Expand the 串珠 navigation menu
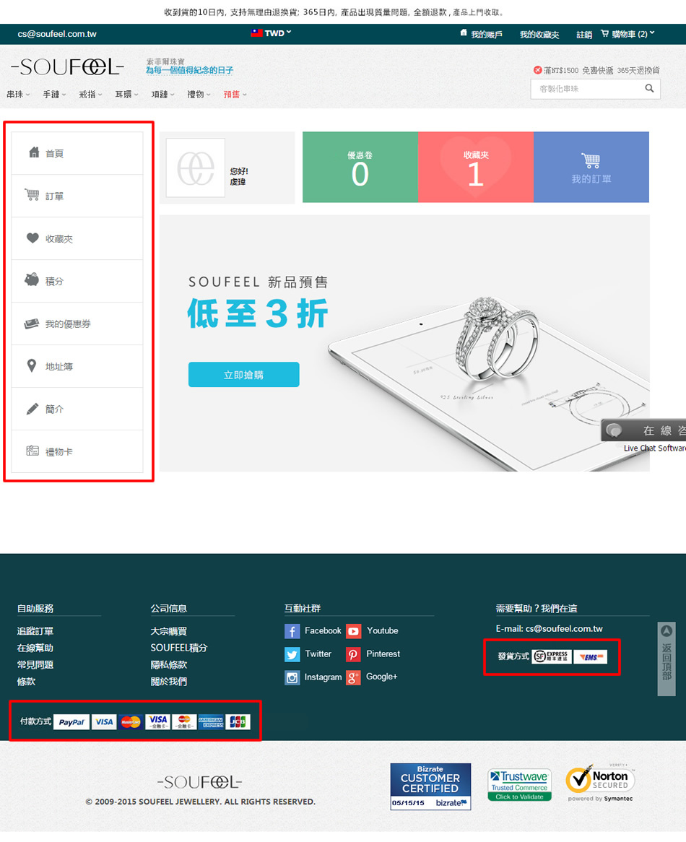The width and height of the screenshot is (686, 842). [18, 95]
